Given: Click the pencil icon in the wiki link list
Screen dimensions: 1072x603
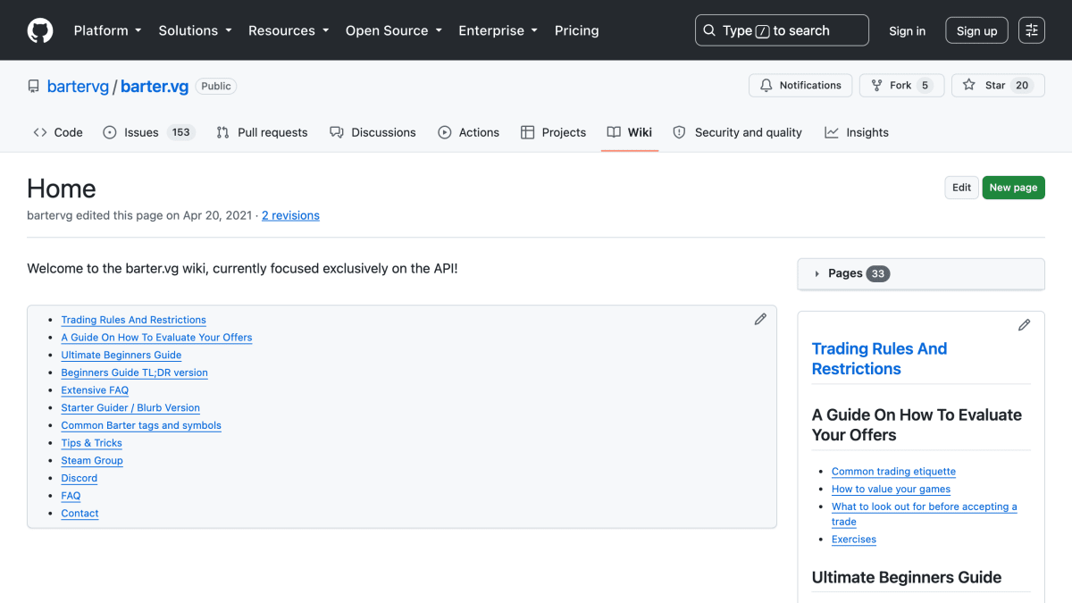Looking at the screenshot, I should 760,319.
